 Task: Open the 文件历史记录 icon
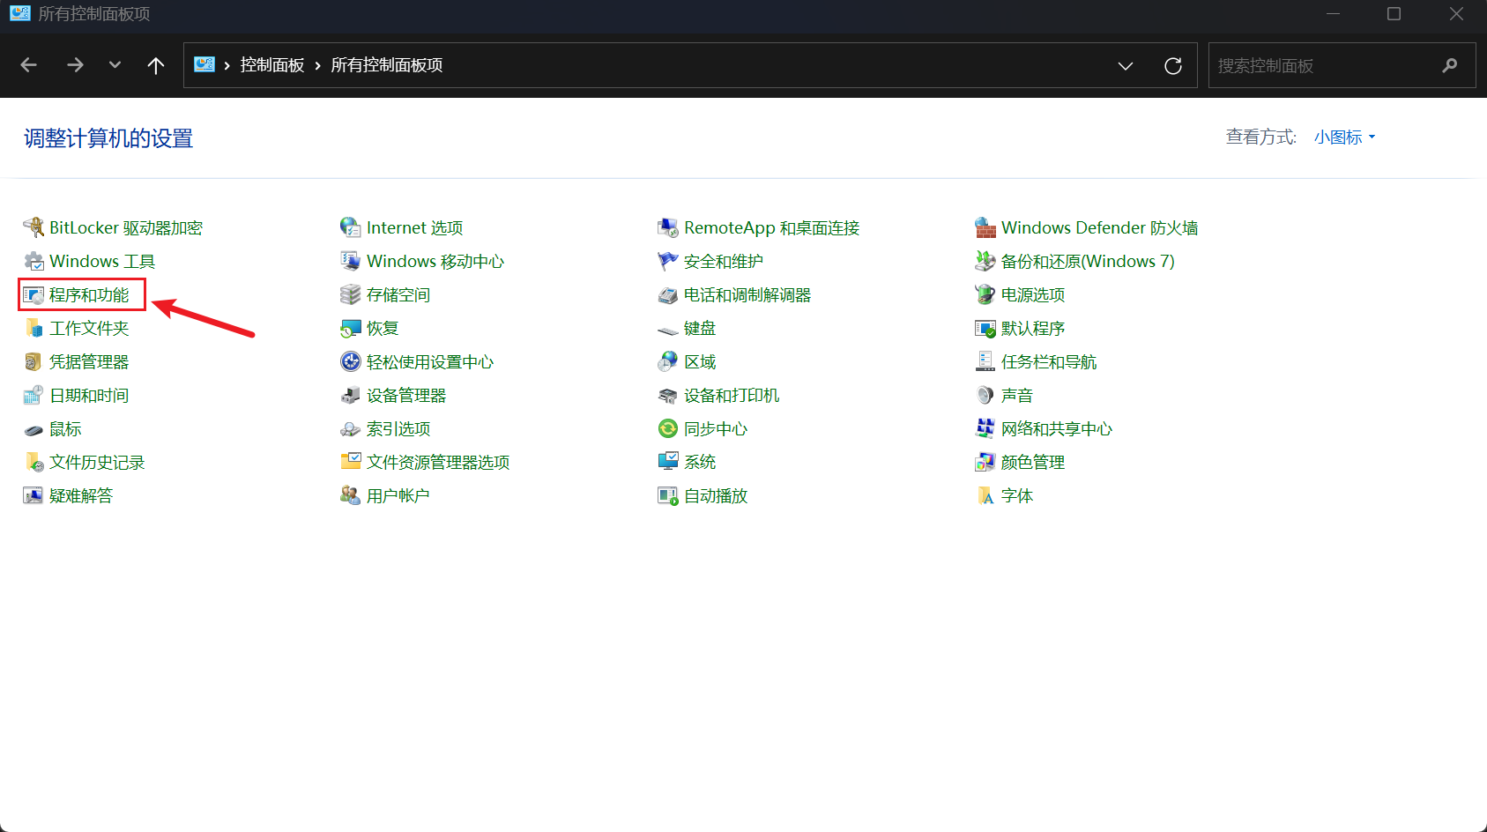(33, 462)
